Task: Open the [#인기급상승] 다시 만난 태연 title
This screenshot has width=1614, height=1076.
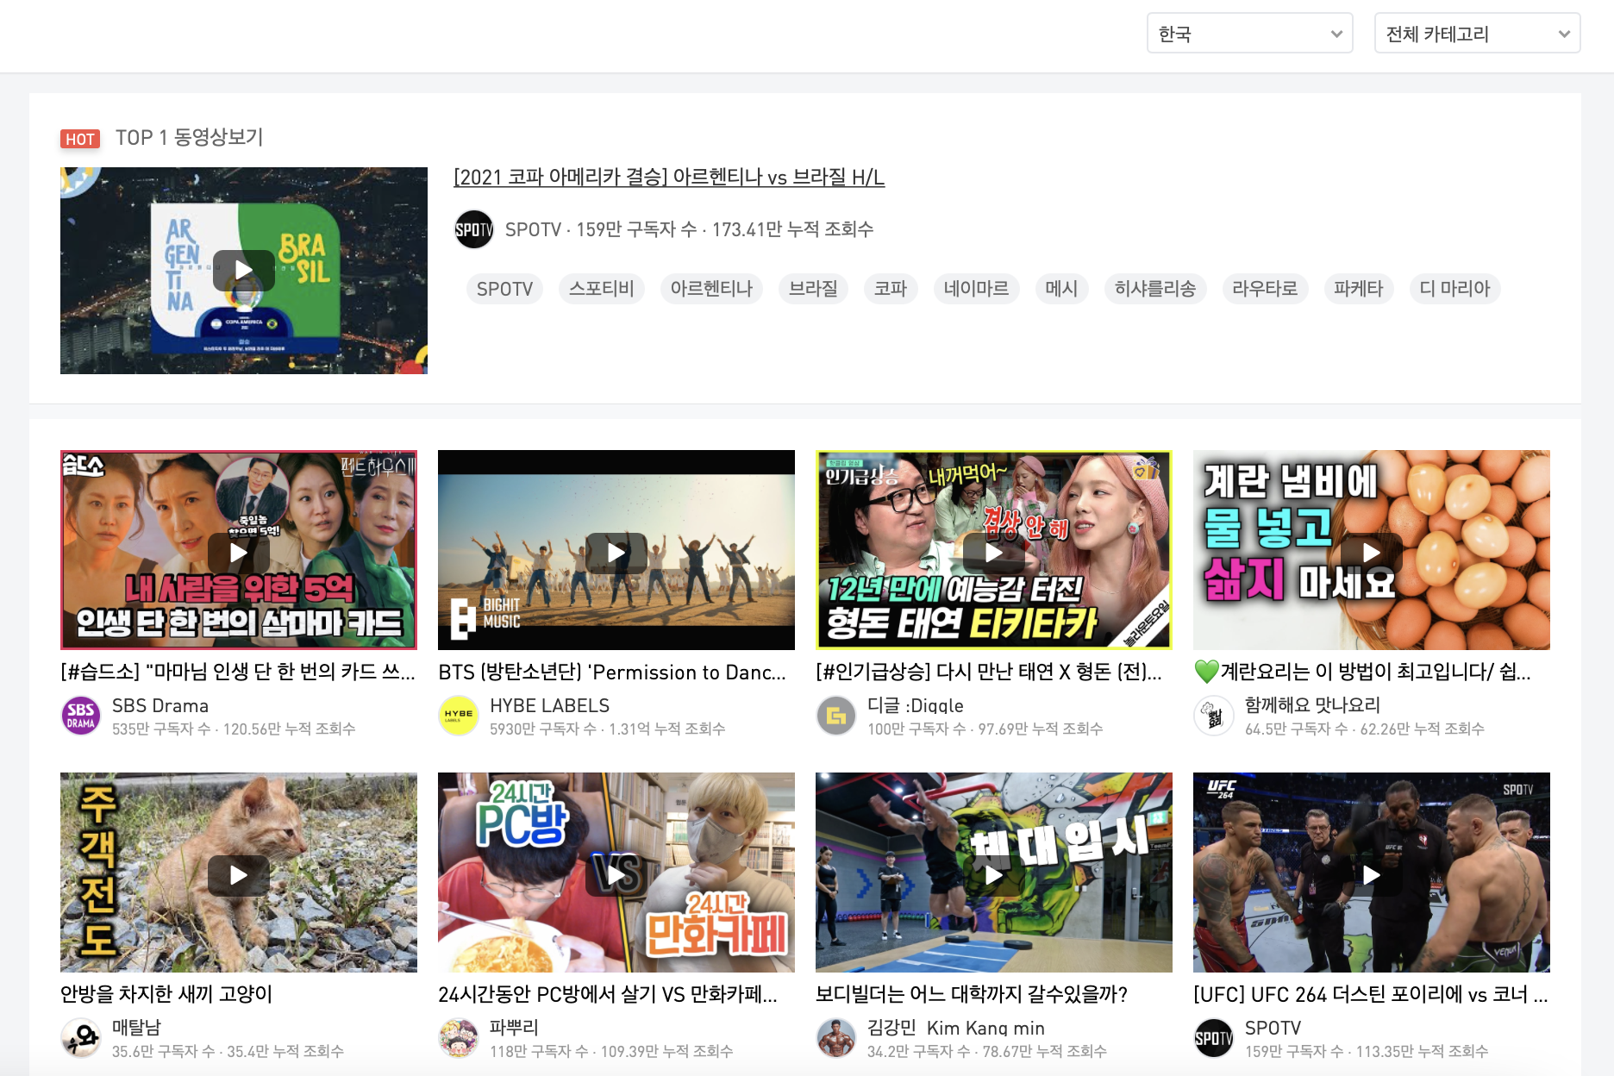Action: pos(989,672)
